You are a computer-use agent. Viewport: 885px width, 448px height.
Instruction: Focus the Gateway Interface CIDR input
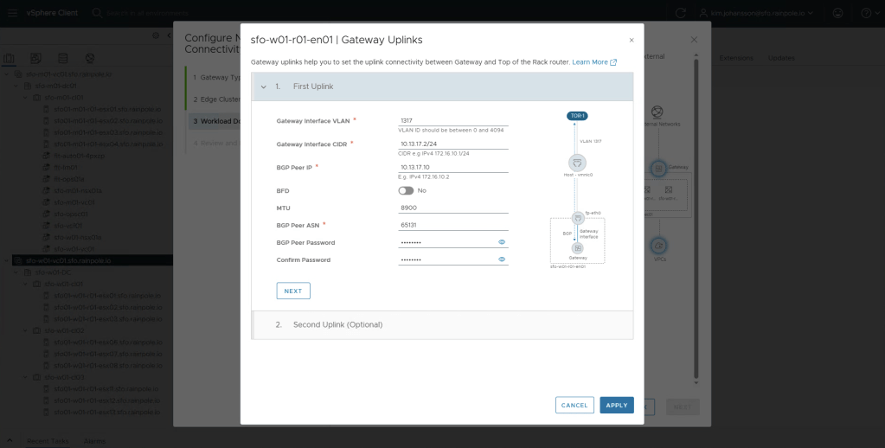click(452, 144)
